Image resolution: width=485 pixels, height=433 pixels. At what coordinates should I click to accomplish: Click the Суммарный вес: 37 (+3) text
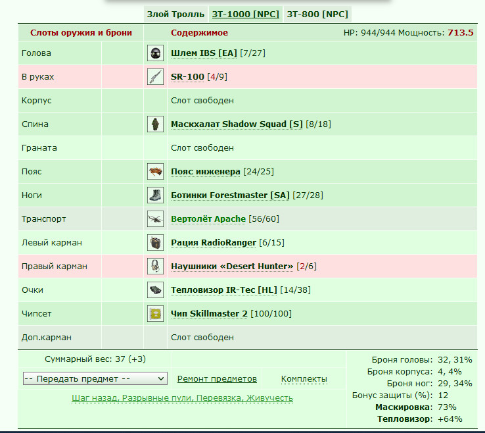coord(95,359)
